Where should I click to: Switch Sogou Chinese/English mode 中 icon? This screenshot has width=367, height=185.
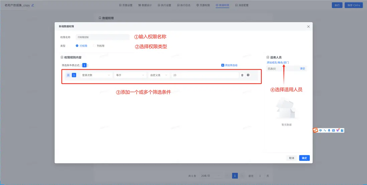321,130
